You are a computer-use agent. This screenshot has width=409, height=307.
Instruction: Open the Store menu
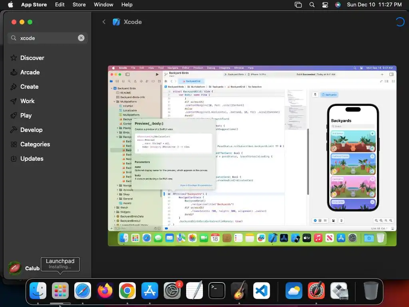tap(79, 4)
